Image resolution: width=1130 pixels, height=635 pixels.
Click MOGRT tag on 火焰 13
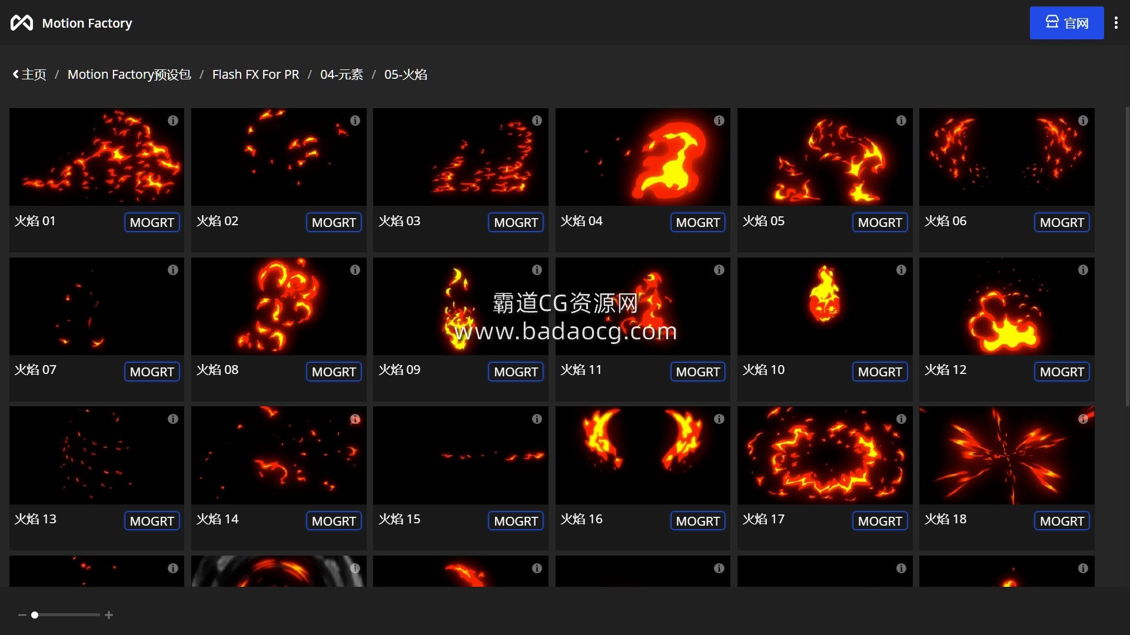[152, 521]
